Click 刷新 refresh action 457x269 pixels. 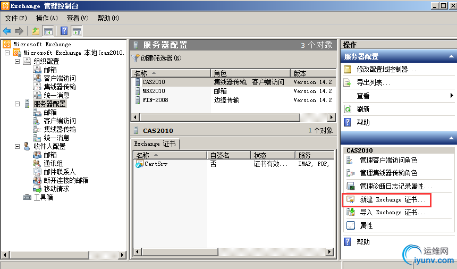(x=363, y=109)
